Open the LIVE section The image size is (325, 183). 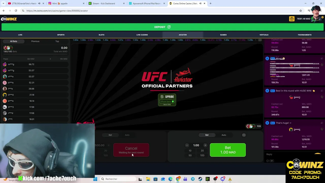tap(20, 35)
